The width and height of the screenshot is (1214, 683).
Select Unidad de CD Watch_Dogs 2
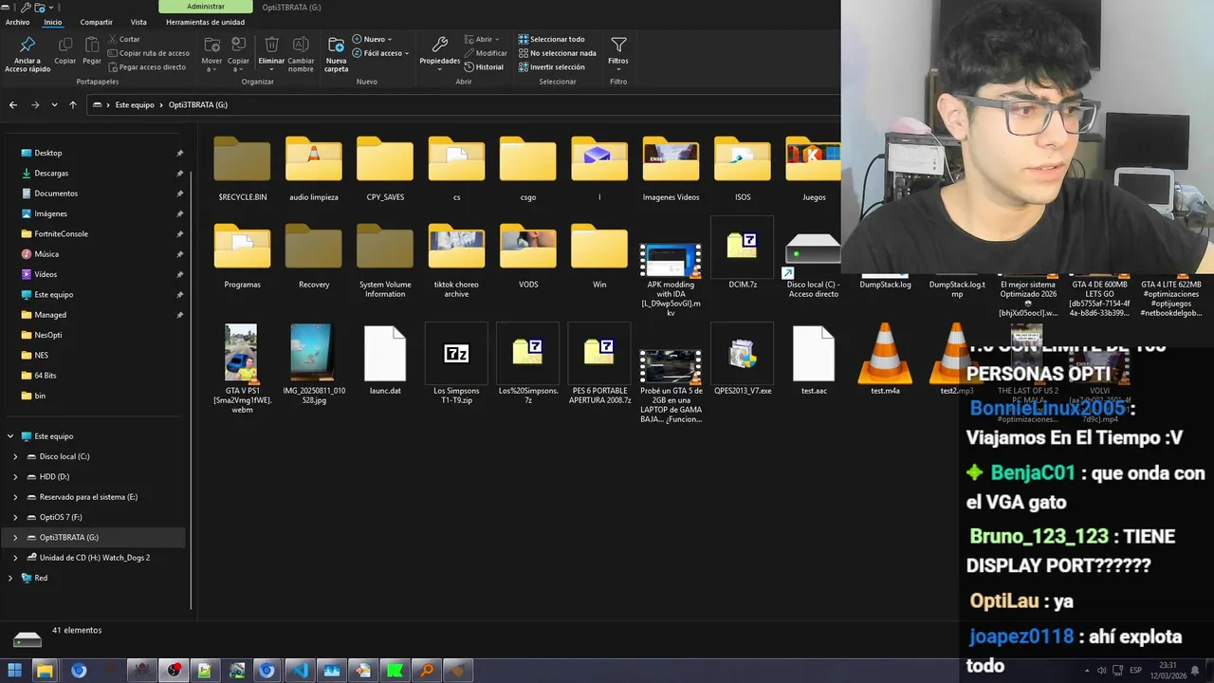(x=95, y=558)
